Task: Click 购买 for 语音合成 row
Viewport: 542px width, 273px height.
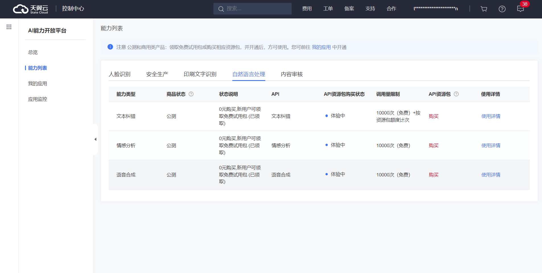Action: pos(434,175)
